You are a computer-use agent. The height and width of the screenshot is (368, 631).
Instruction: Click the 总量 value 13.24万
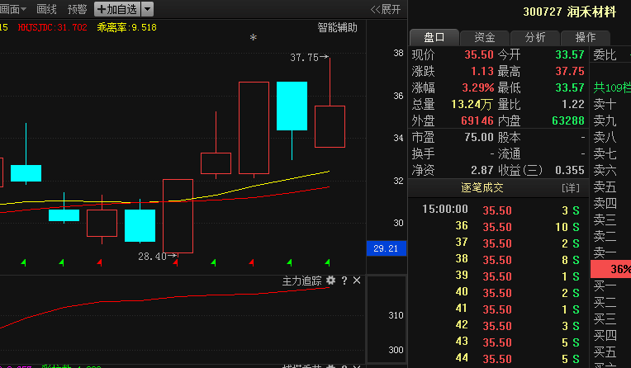472,104
